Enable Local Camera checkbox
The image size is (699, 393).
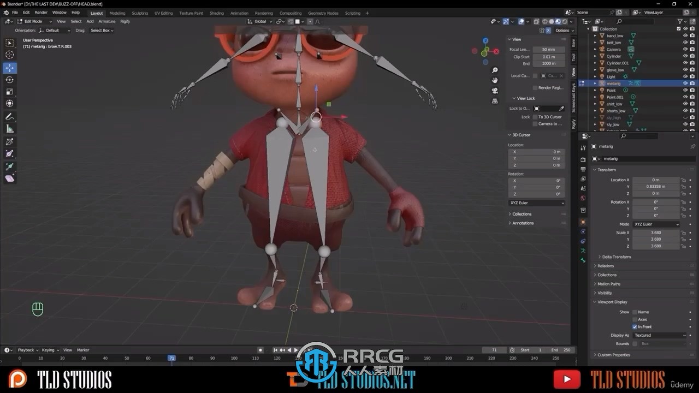click(x=535, y=76)
